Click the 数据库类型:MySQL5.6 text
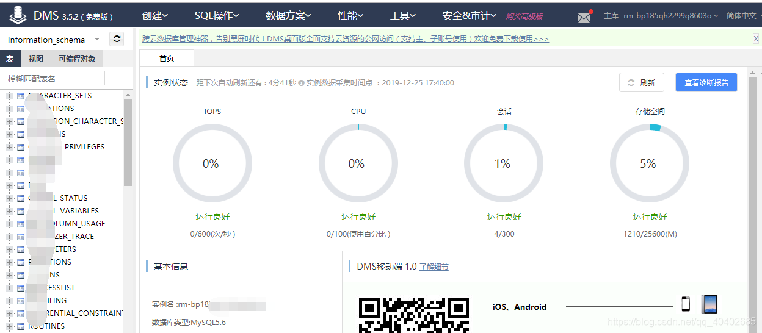Screen dimensions: 762x333 (189, 322)
